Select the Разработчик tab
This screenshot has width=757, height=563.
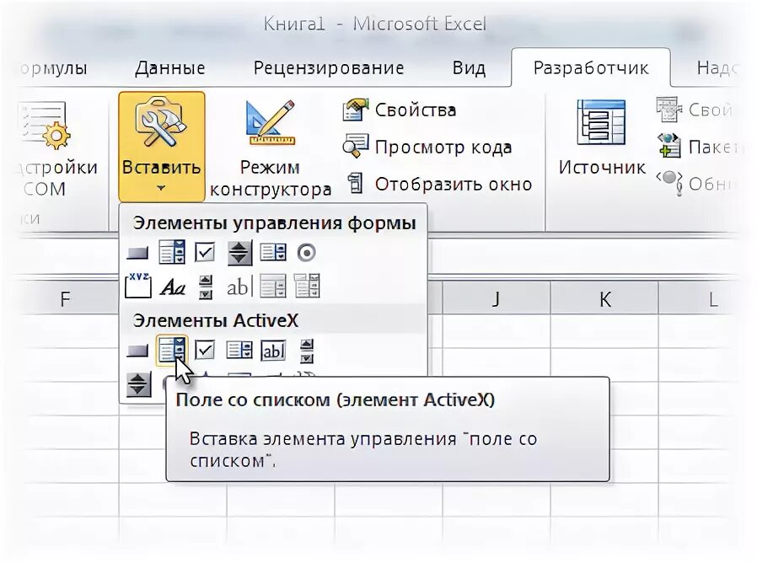591,68
